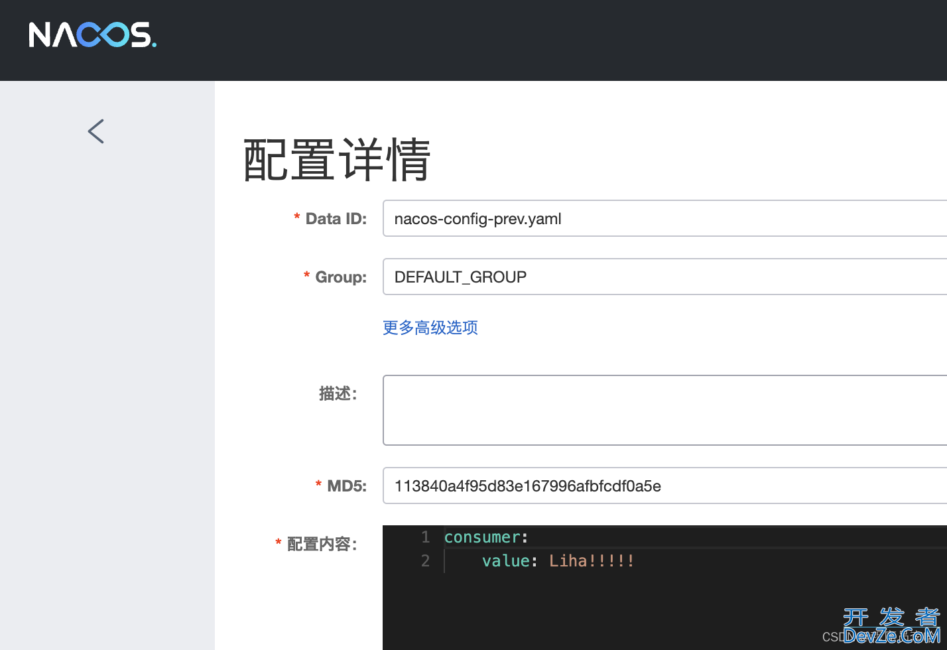
Task: Click the 配置详情 page heading
Action: pyautogui.click(x=338, y=160)
